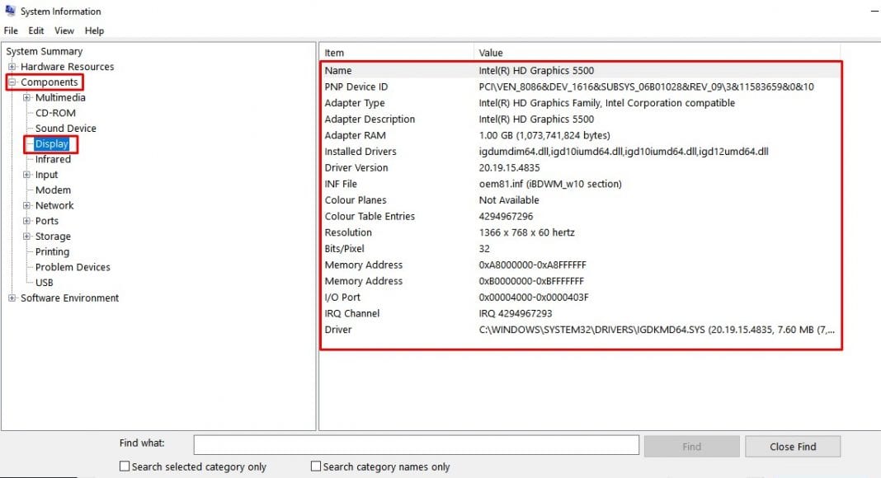Image resolution: width=881 pixels, height=478 pixels.
Task: Expand the Ports node
Action: click(x=26, y=221)
